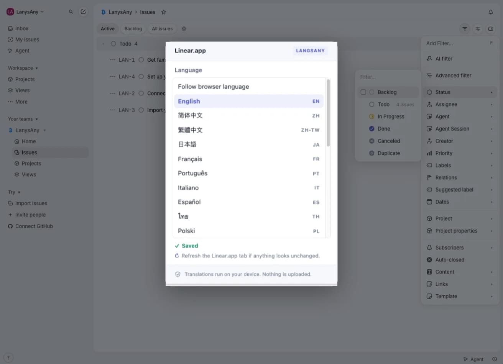
Task: Select Español language
Action: (x=249, y=202)
